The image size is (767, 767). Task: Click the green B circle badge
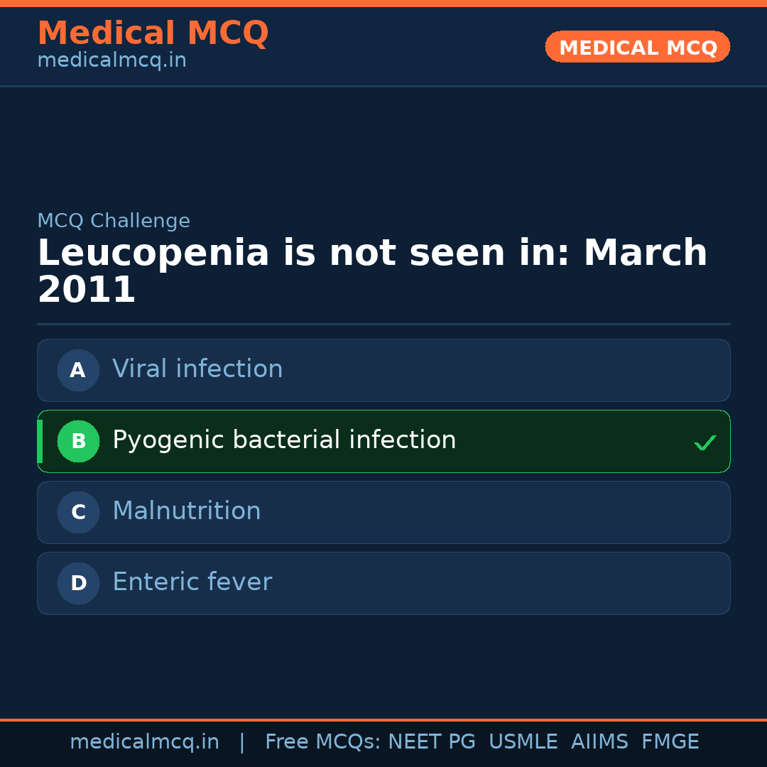pos(78,441)
